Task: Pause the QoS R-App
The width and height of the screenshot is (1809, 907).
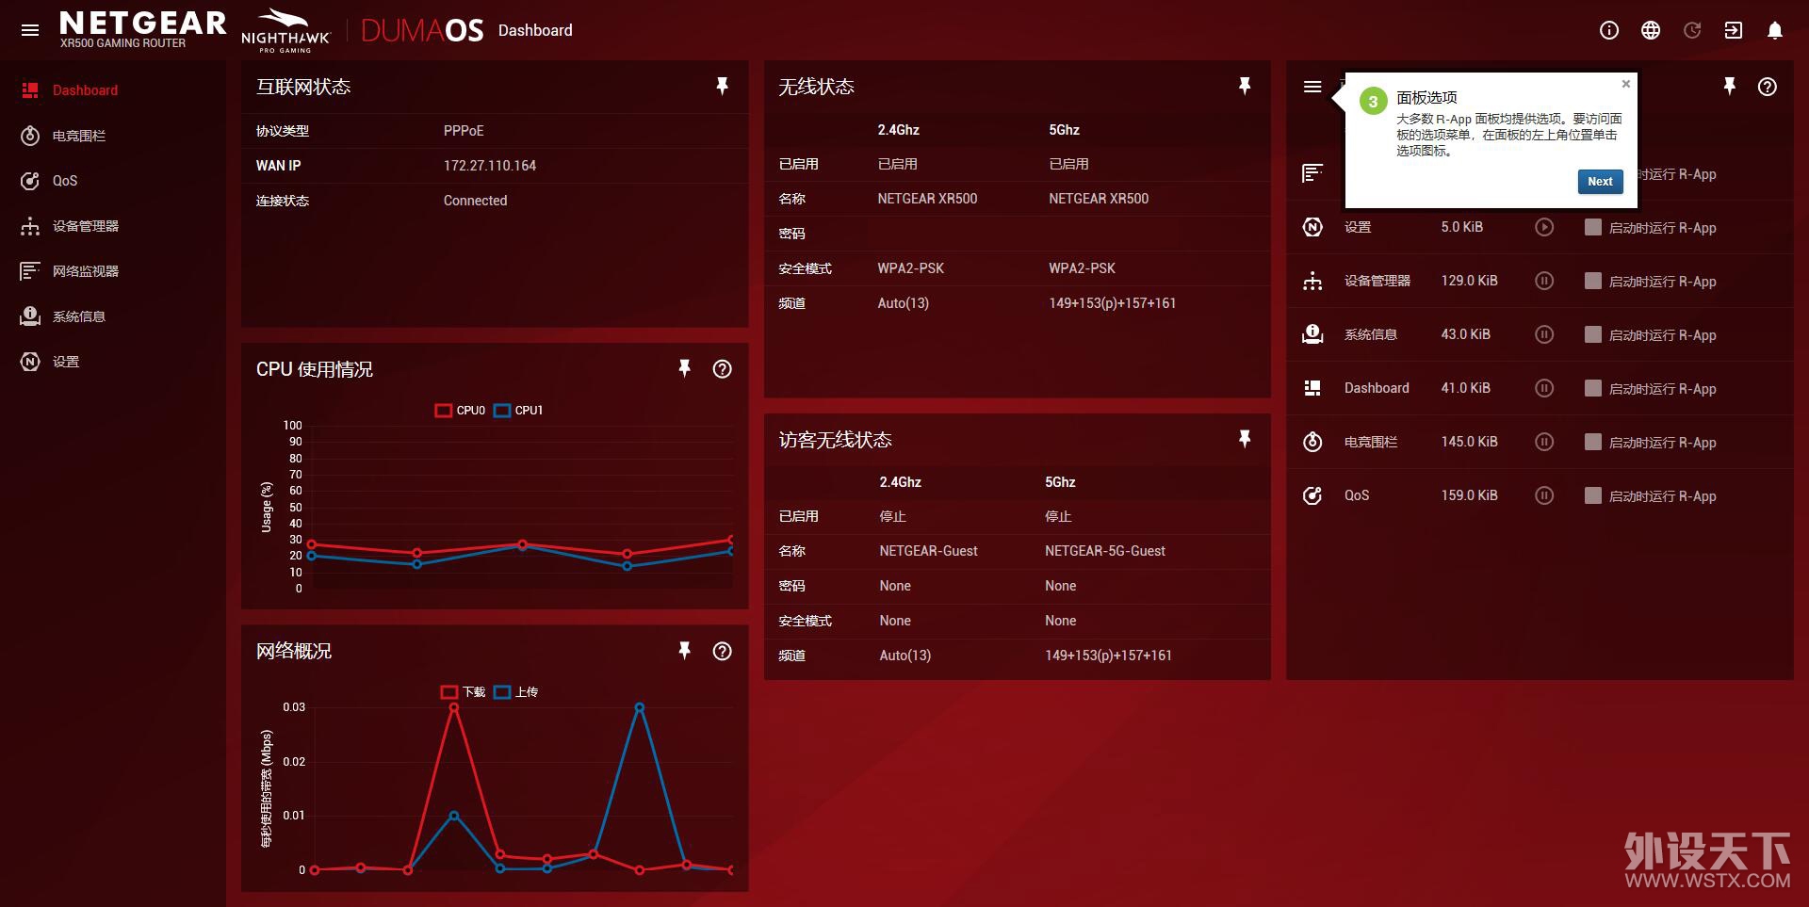Action: 1544,495
